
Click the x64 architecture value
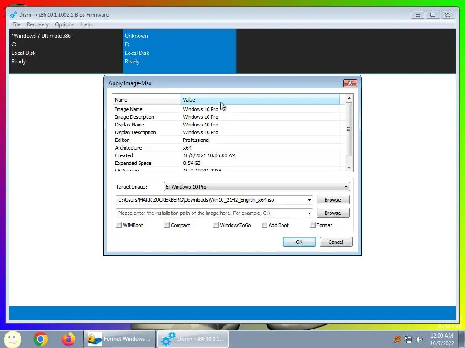[x=187, y=148]
